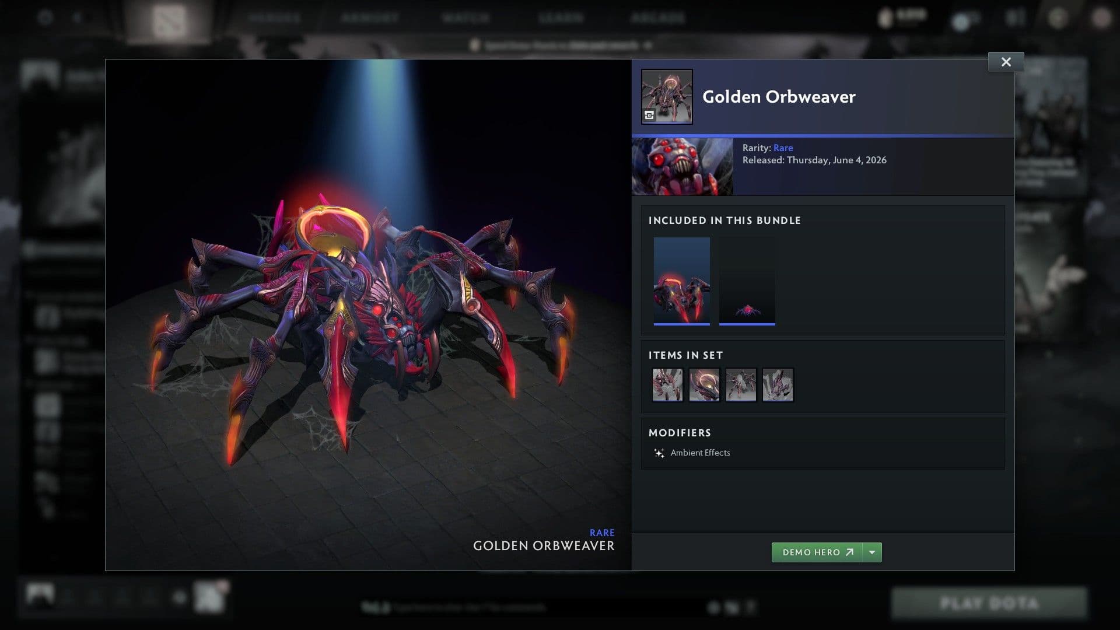Click the Demo Hero button
Screen dimensions: 1120x630
click(x=817, y=552)
